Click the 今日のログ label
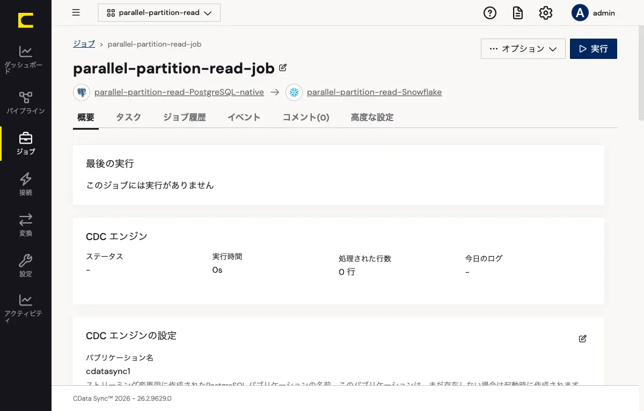 point(484,259)
